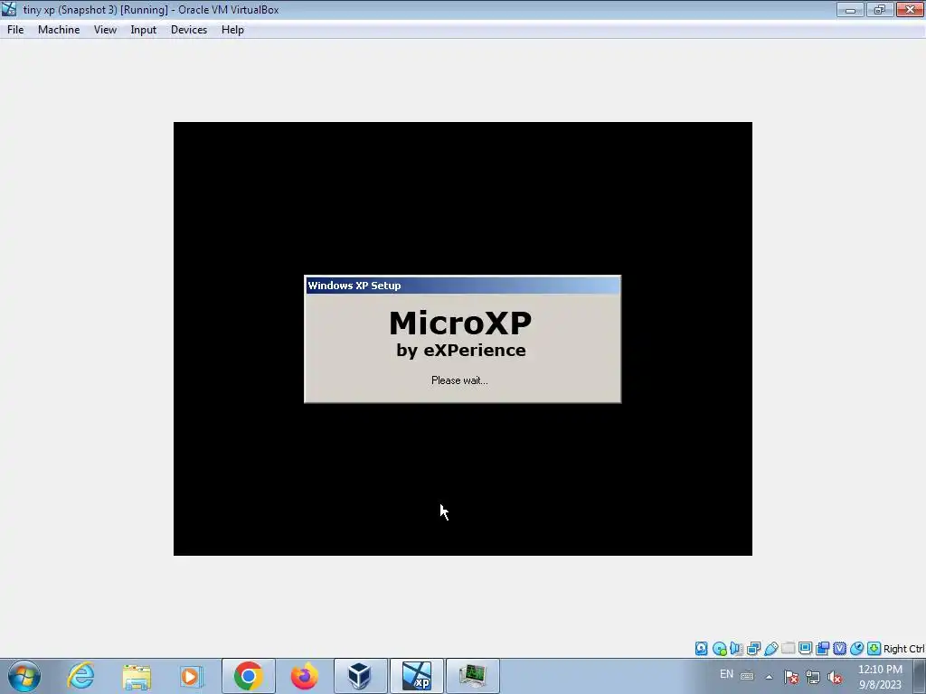Click the Right Ctrl host key label

point(903,649)
